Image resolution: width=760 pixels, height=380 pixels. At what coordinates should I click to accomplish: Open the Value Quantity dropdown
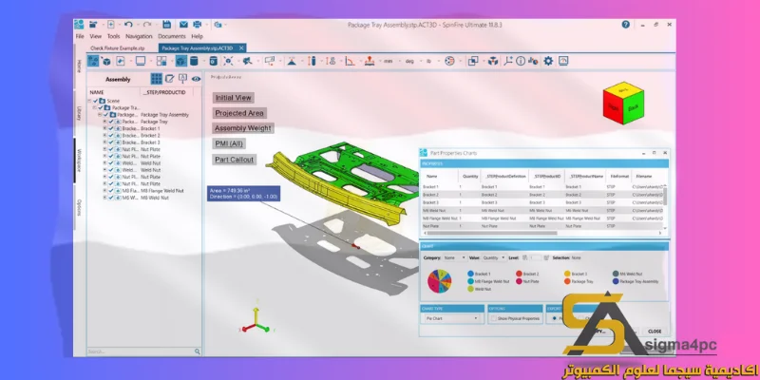tap(494, 257)
